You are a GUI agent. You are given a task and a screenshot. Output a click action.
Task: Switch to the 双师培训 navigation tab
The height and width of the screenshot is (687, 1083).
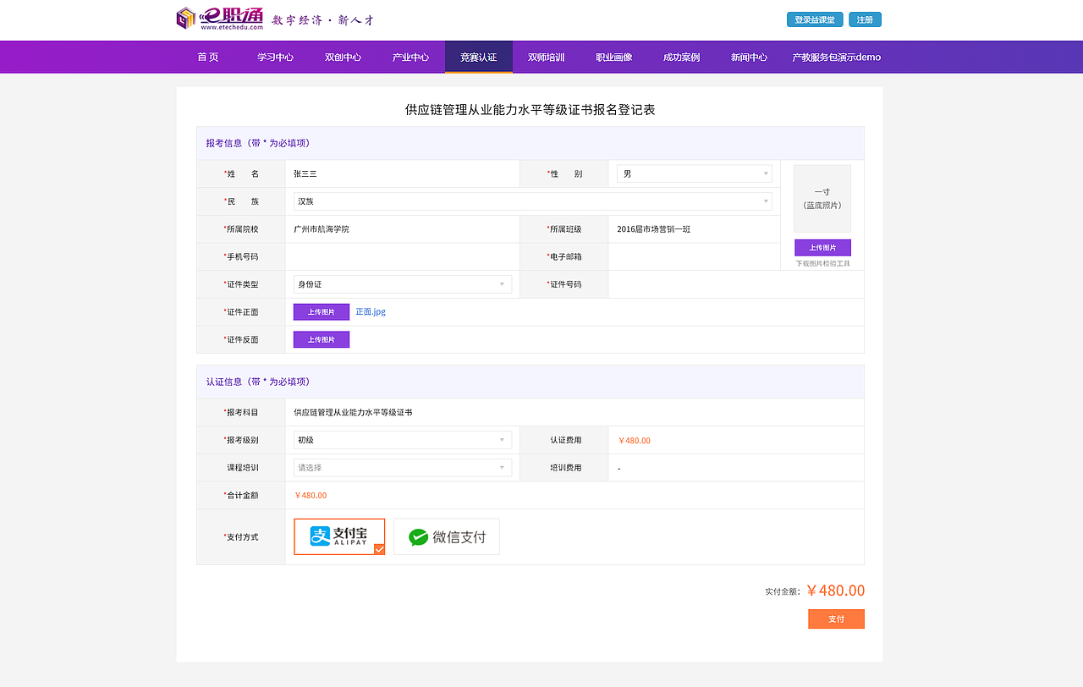click(546, 57)
